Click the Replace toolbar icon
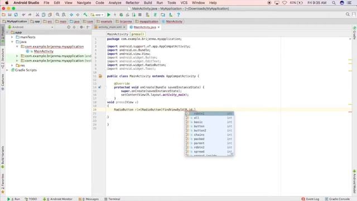This screenshot has width=357, height=201. [64, 15]
